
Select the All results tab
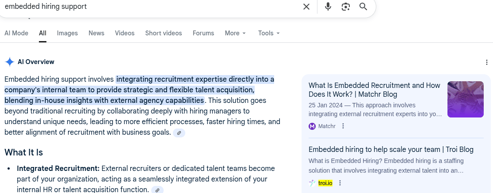point(42,33)
